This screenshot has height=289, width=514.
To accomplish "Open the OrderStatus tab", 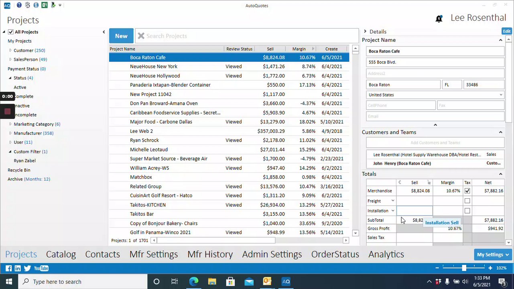I will (x=335, y=254).
